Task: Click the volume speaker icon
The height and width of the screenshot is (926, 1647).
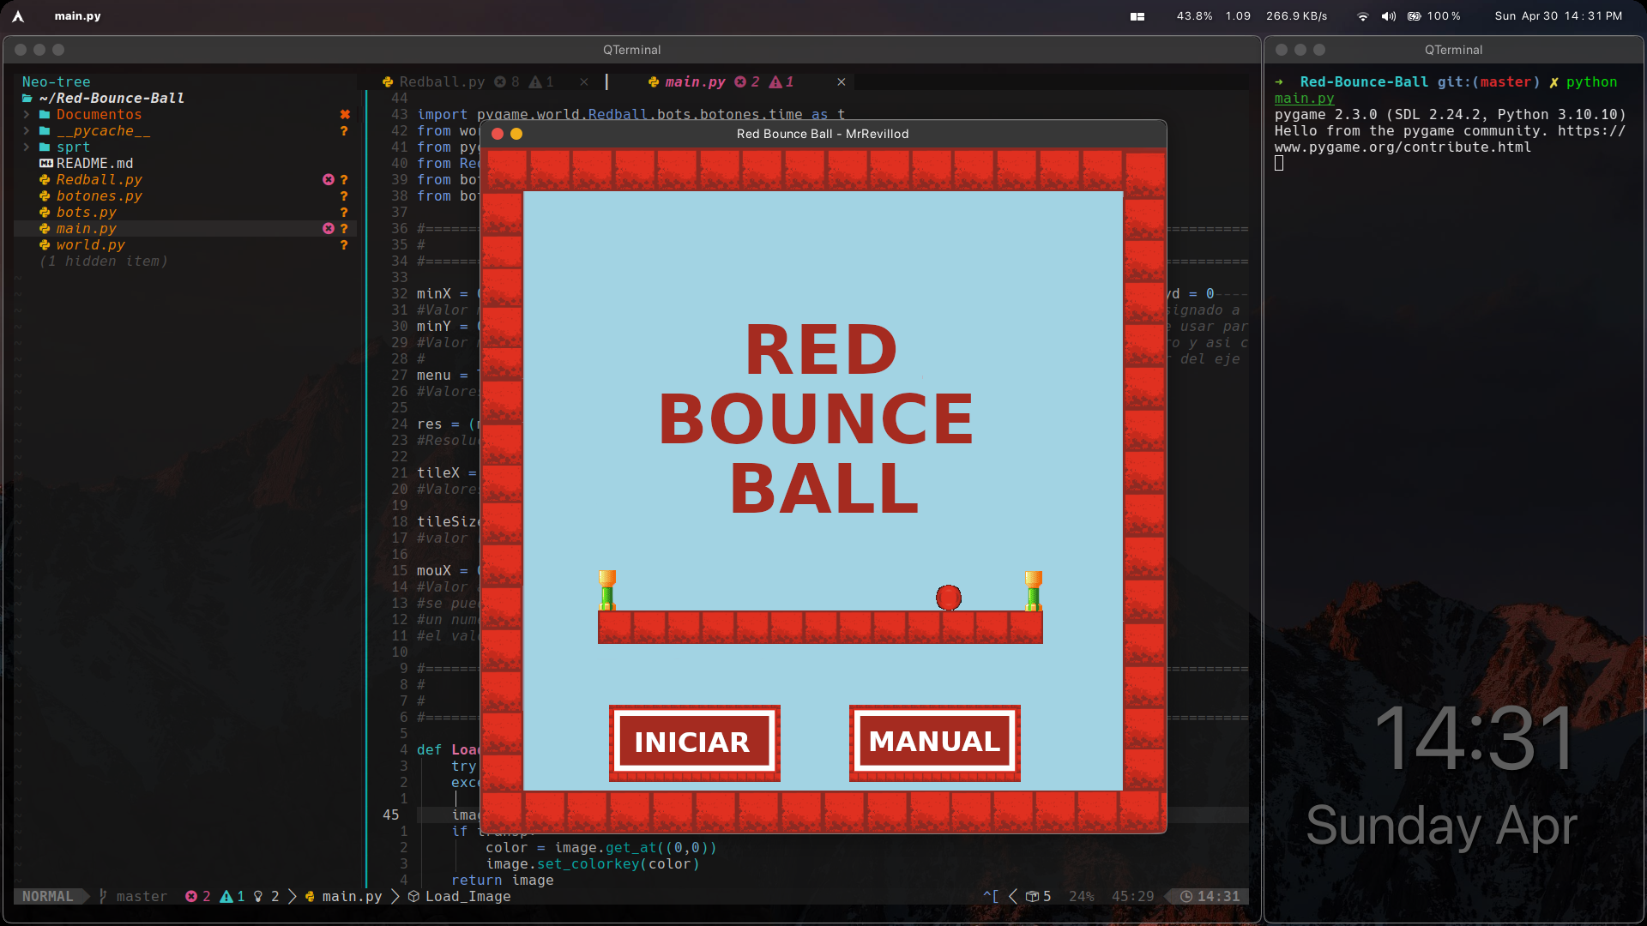Action: click(x=1388, y=16)
